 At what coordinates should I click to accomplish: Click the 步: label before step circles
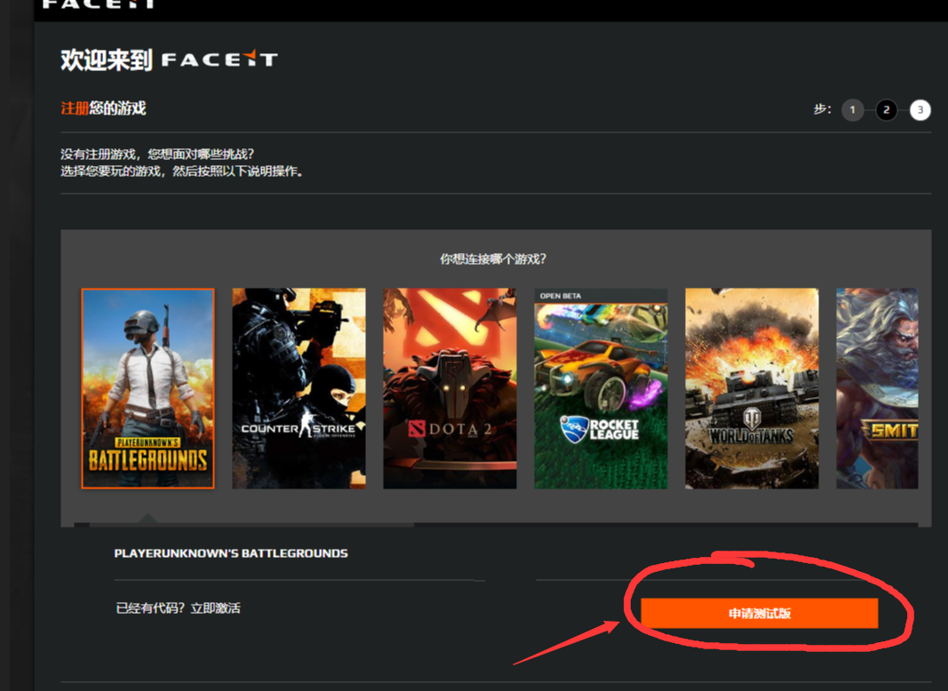822,109
